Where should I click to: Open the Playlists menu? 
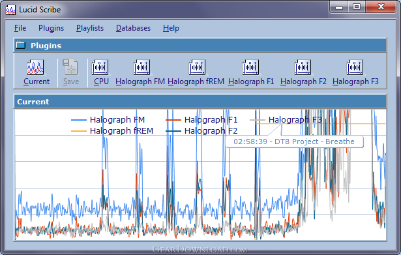coord(90,28)
